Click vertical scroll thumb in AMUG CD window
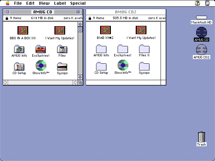This screenshot has width=215, height=161. 80,30
